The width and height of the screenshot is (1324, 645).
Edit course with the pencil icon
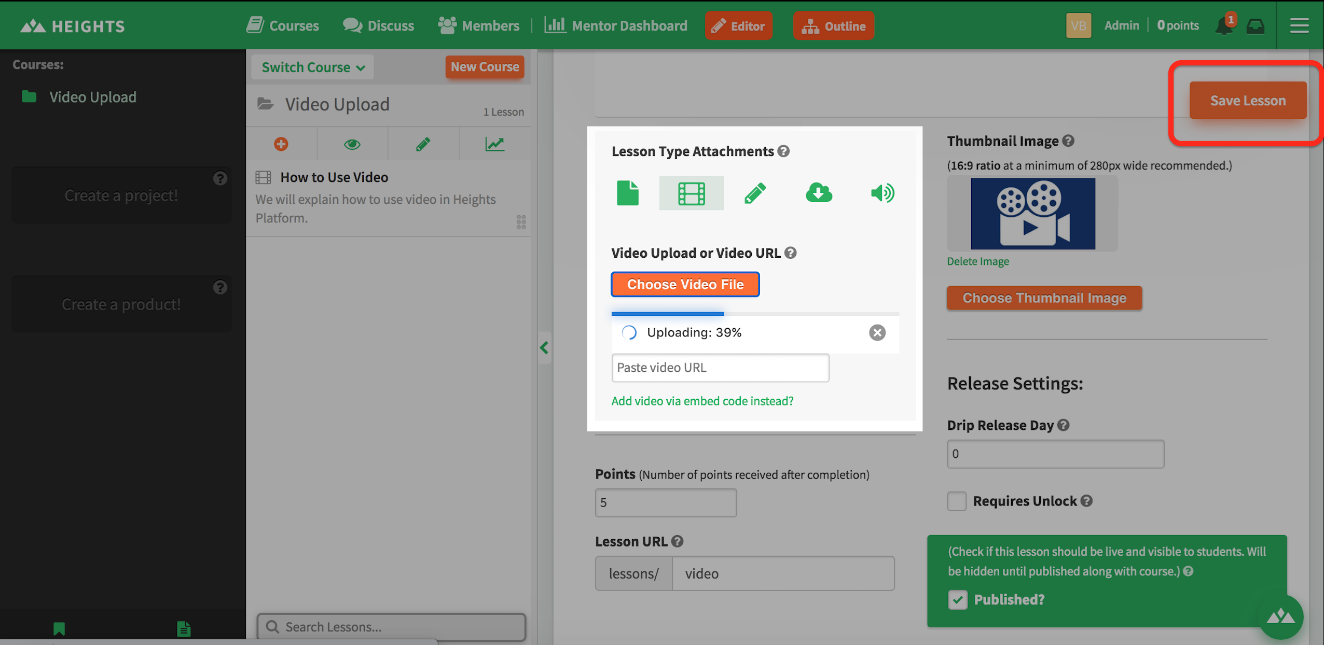[x=423, y=144]
